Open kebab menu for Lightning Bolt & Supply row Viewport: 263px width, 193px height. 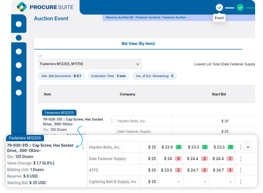click(x=241, y=182)
